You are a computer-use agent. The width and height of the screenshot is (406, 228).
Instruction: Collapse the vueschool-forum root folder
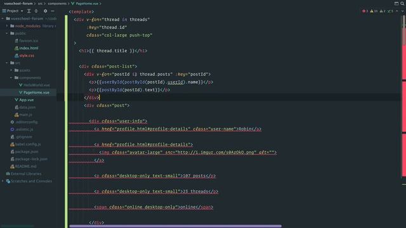pos(3,18)
